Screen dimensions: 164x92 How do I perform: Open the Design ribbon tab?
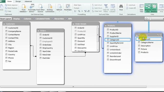[x=18, y=2]
